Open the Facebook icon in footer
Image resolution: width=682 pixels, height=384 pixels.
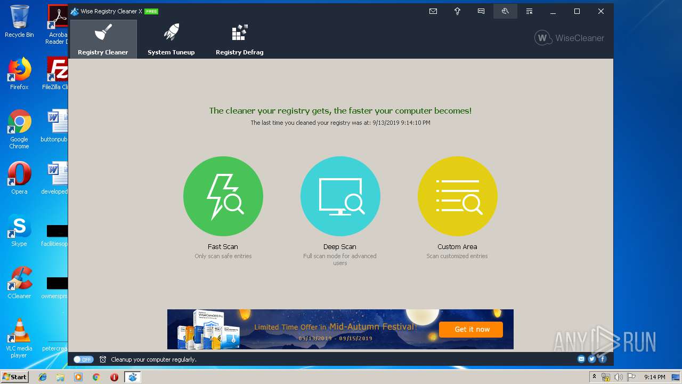(x=603, y=359)
